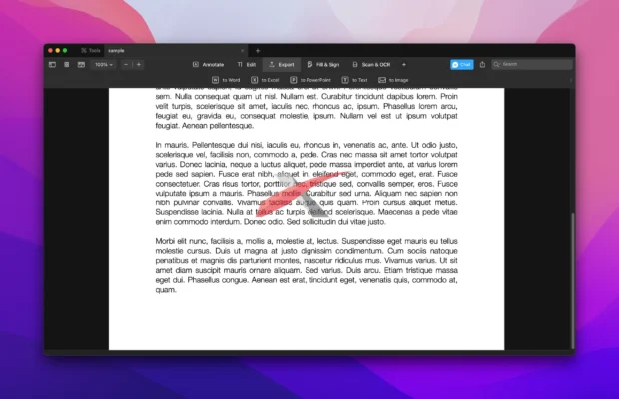Open the Tools tab
619x399 pixels.
tap(91, 51)
